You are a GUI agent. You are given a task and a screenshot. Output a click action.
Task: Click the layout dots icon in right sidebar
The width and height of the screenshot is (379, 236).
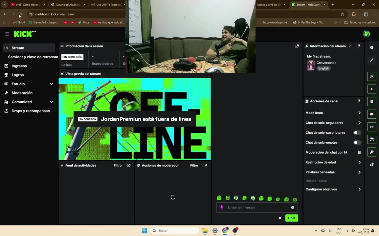(371, 165)
